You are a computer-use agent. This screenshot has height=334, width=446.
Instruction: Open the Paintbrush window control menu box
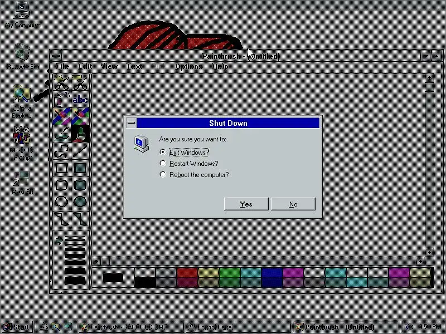point(56,56)
